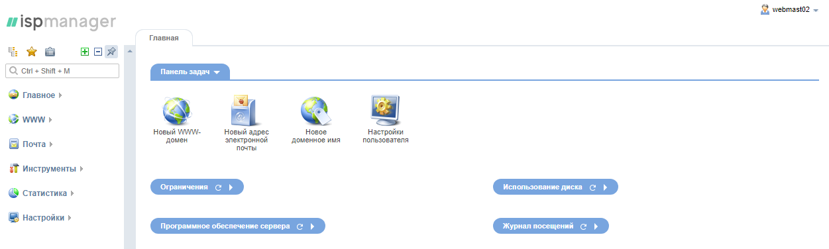Click the webmast02 username text

791,9
